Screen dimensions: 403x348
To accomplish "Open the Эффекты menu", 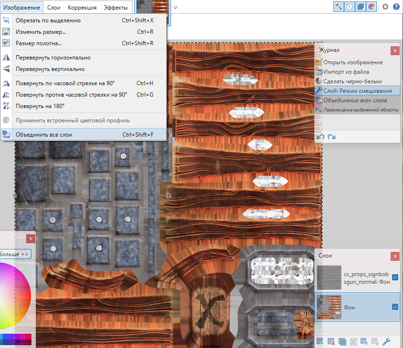I will pos(116,8).
